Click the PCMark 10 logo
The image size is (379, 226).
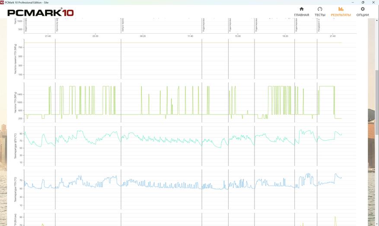[41, 13]
